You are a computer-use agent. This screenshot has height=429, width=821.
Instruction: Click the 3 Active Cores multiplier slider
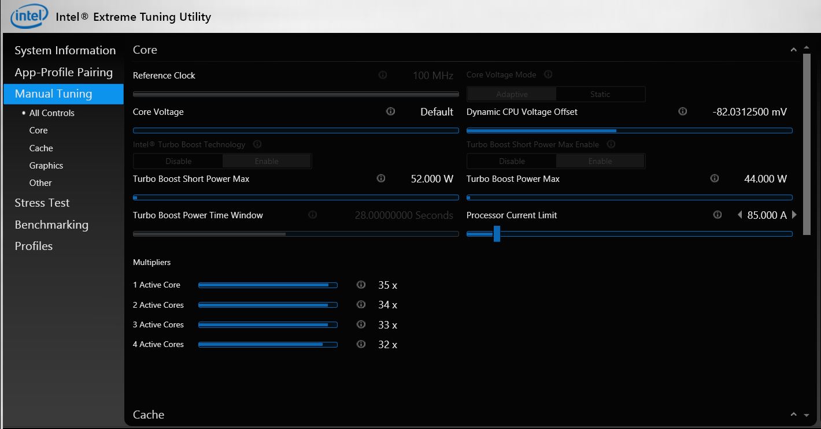[268, 324]
